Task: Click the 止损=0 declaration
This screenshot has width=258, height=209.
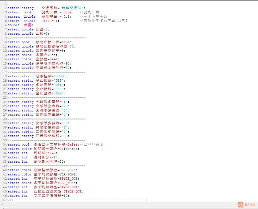Action: pyautogui.click(x=28, y=34)
